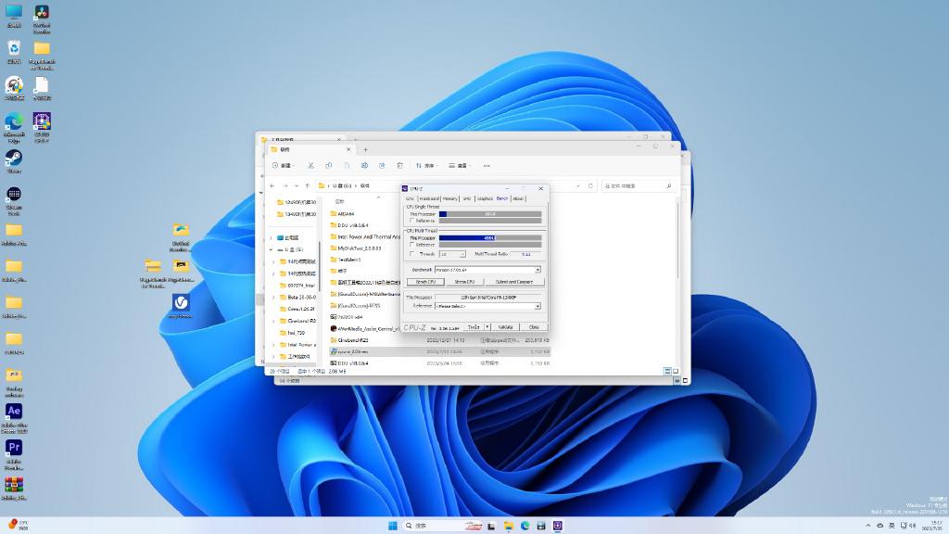Click the Windows Start button on taskbar
Image resolution: width=949 pixels, height=534 pixels.
tap(393, 526)
